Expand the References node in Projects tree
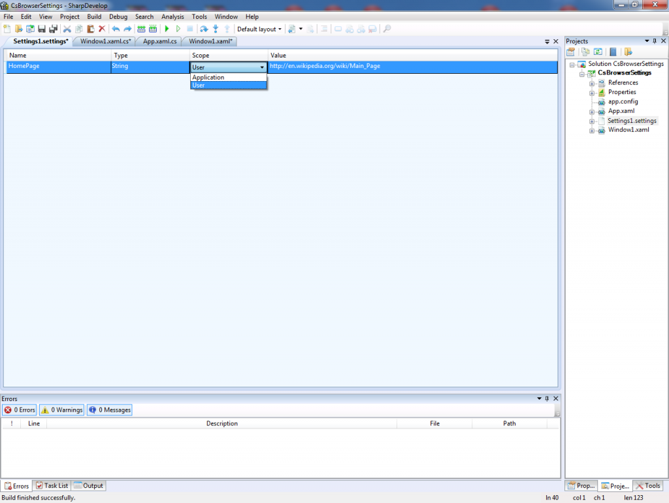The height and width of the screenshot is (503, 669). tap(593, 82)
